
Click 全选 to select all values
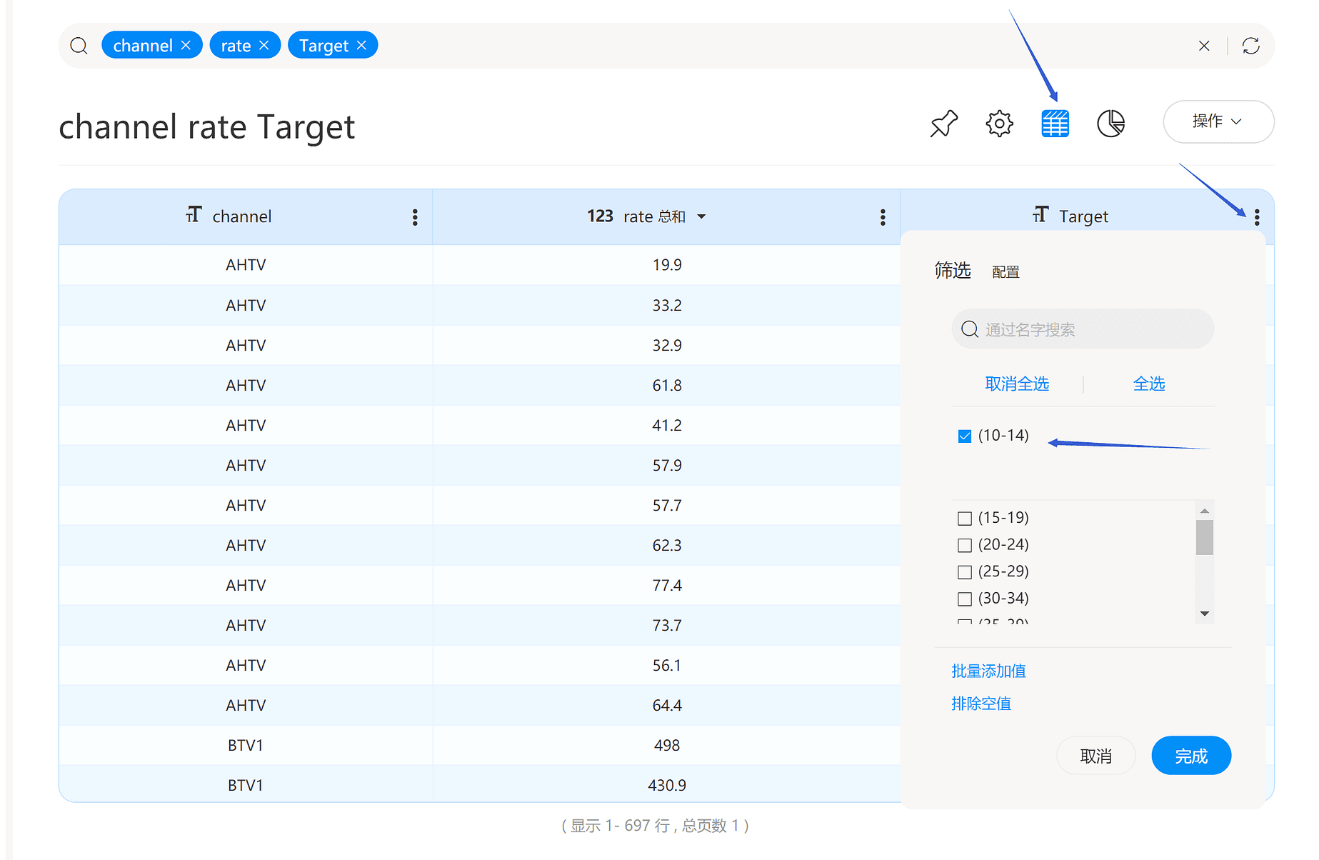(x=1149, y=384)
